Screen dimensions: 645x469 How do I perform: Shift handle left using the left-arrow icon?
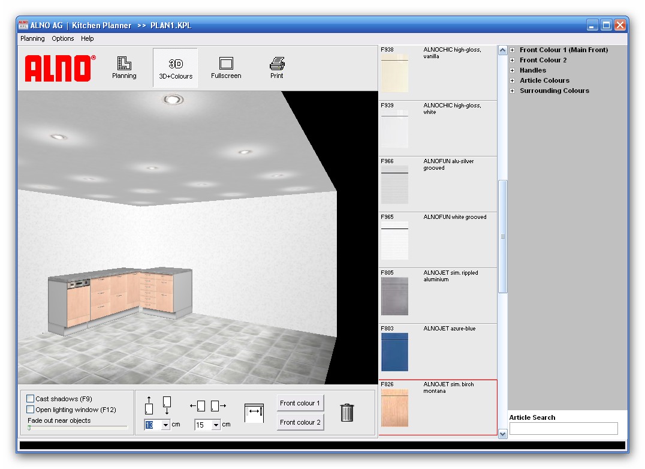[197, 406]
